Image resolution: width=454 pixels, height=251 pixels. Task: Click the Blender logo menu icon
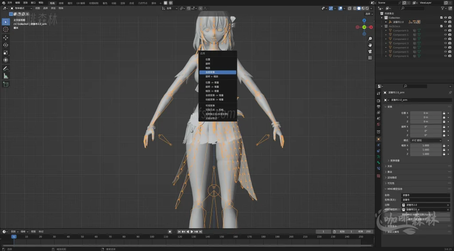[x=4, y=3]
